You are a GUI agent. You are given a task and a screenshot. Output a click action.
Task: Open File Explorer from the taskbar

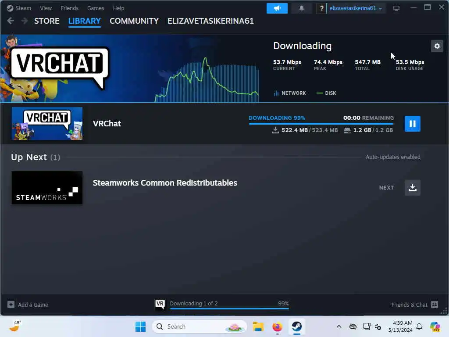[x=258, y=326]
